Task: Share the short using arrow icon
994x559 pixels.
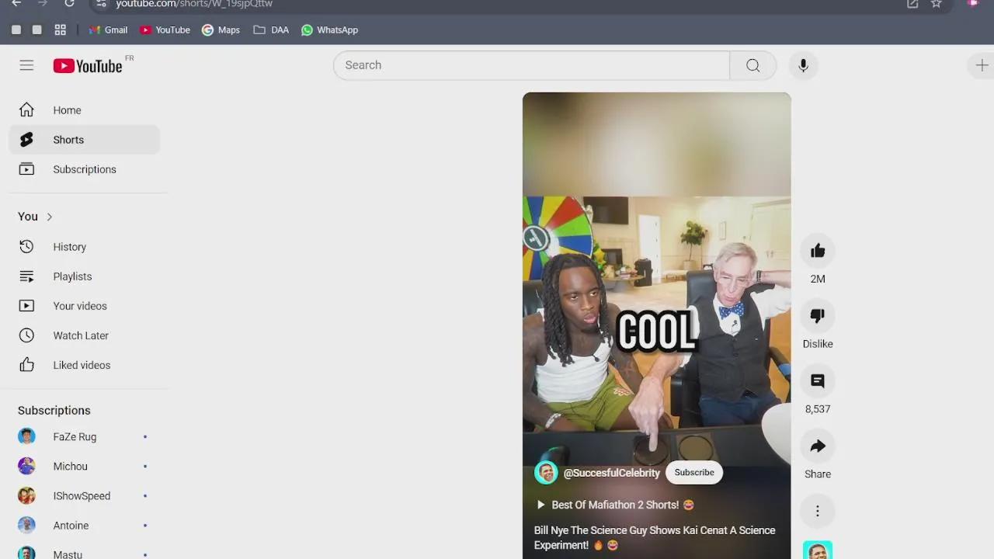Action: (818, 446)
